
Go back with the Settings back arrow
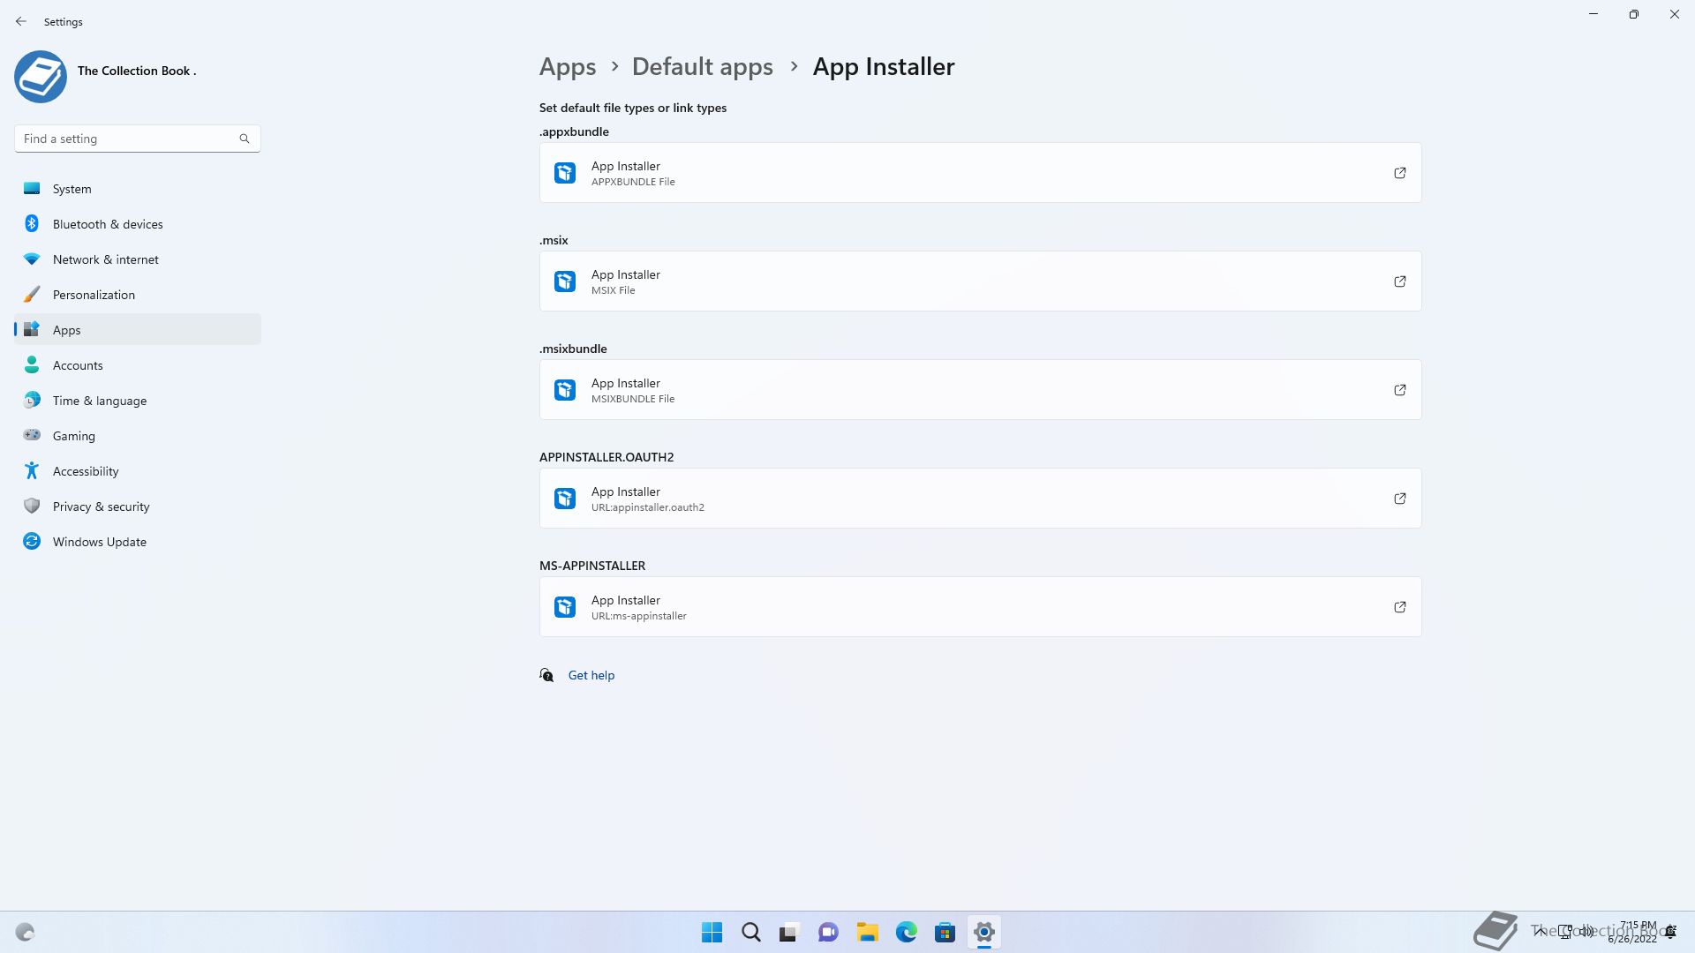click(x=21, y=21)
